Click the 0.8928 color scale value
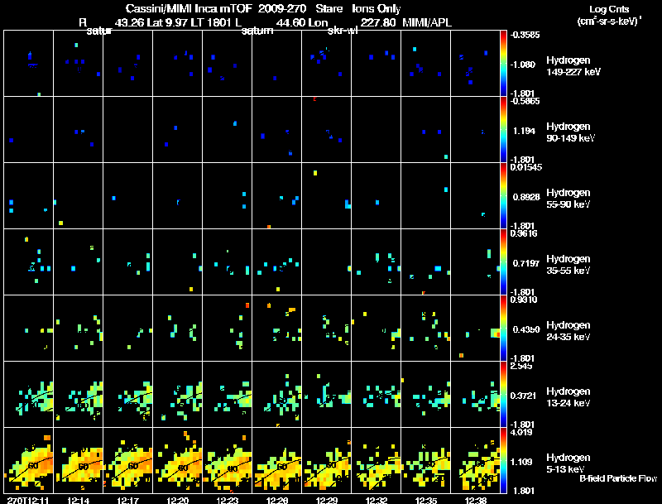This screenshot has width=662, height=504. [x=526, y=197]
